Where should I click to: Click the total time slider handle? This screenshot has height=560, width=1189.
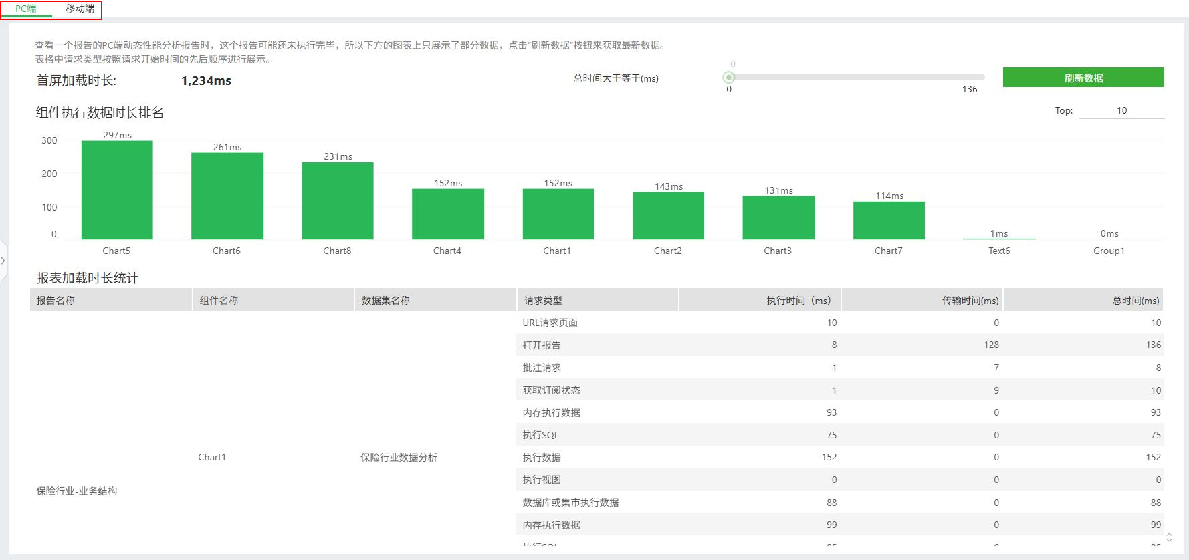click(729, 78)
